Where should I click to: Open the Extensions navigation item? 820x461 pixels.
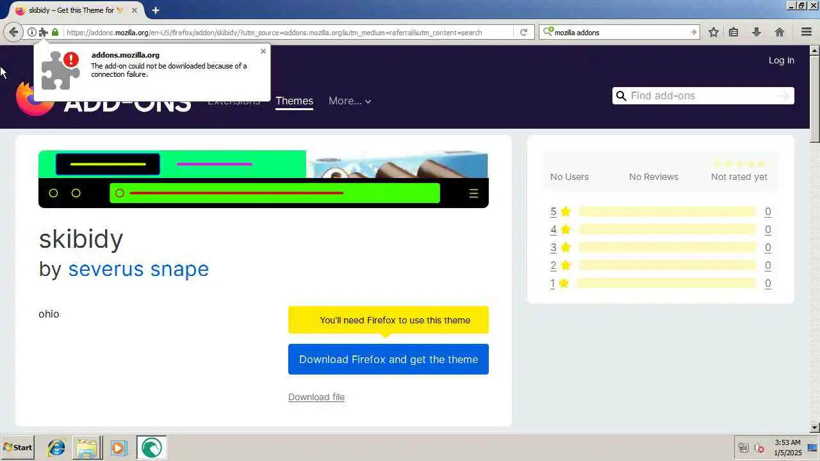[x=234, y=101]
